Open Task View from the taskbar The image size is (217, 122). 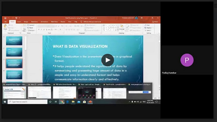(56, 102)
